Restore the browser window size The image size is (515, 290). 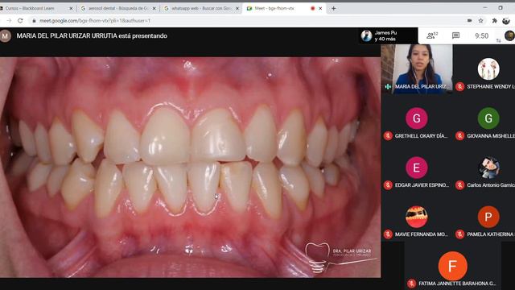501,7
